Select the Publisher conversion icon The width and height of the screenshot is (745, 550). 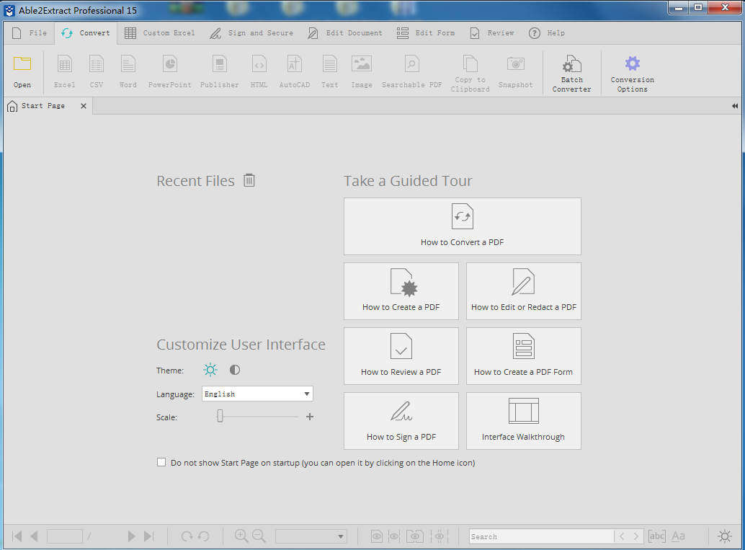[220, 63]
